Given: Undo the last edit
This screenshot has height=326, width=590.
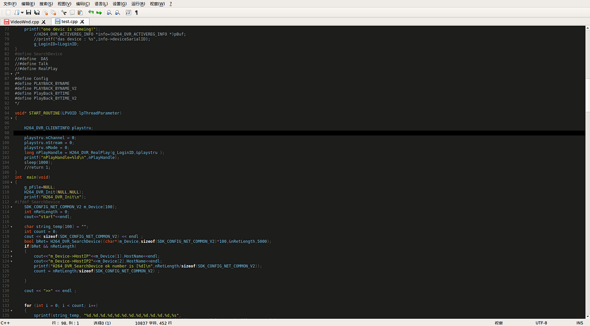Looking at the screenshot, I should click(90, 12).
